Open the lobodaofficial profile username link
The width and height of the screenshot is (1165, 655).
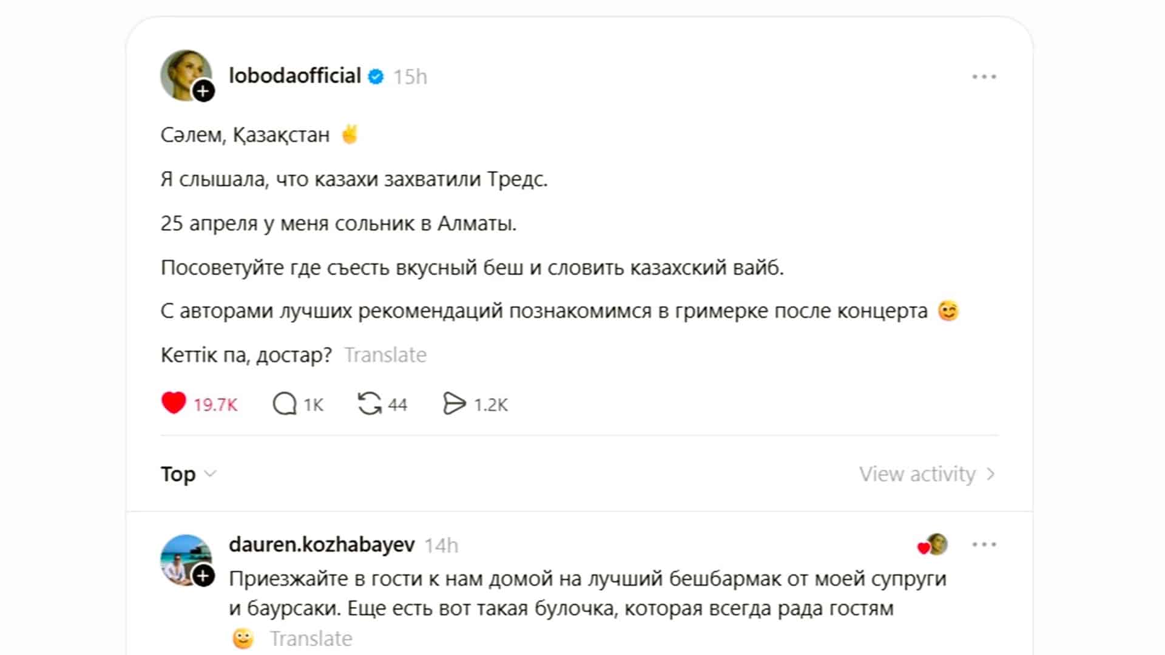pyautogui.click(x=295, y=76)
